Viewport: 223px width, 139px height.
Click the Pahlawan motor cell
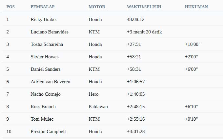tap(98, 107)
